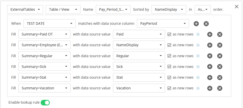Viewport: 243px width, 108px height.
Task: Delete the TEST DATE match condition
Action: 206,24
